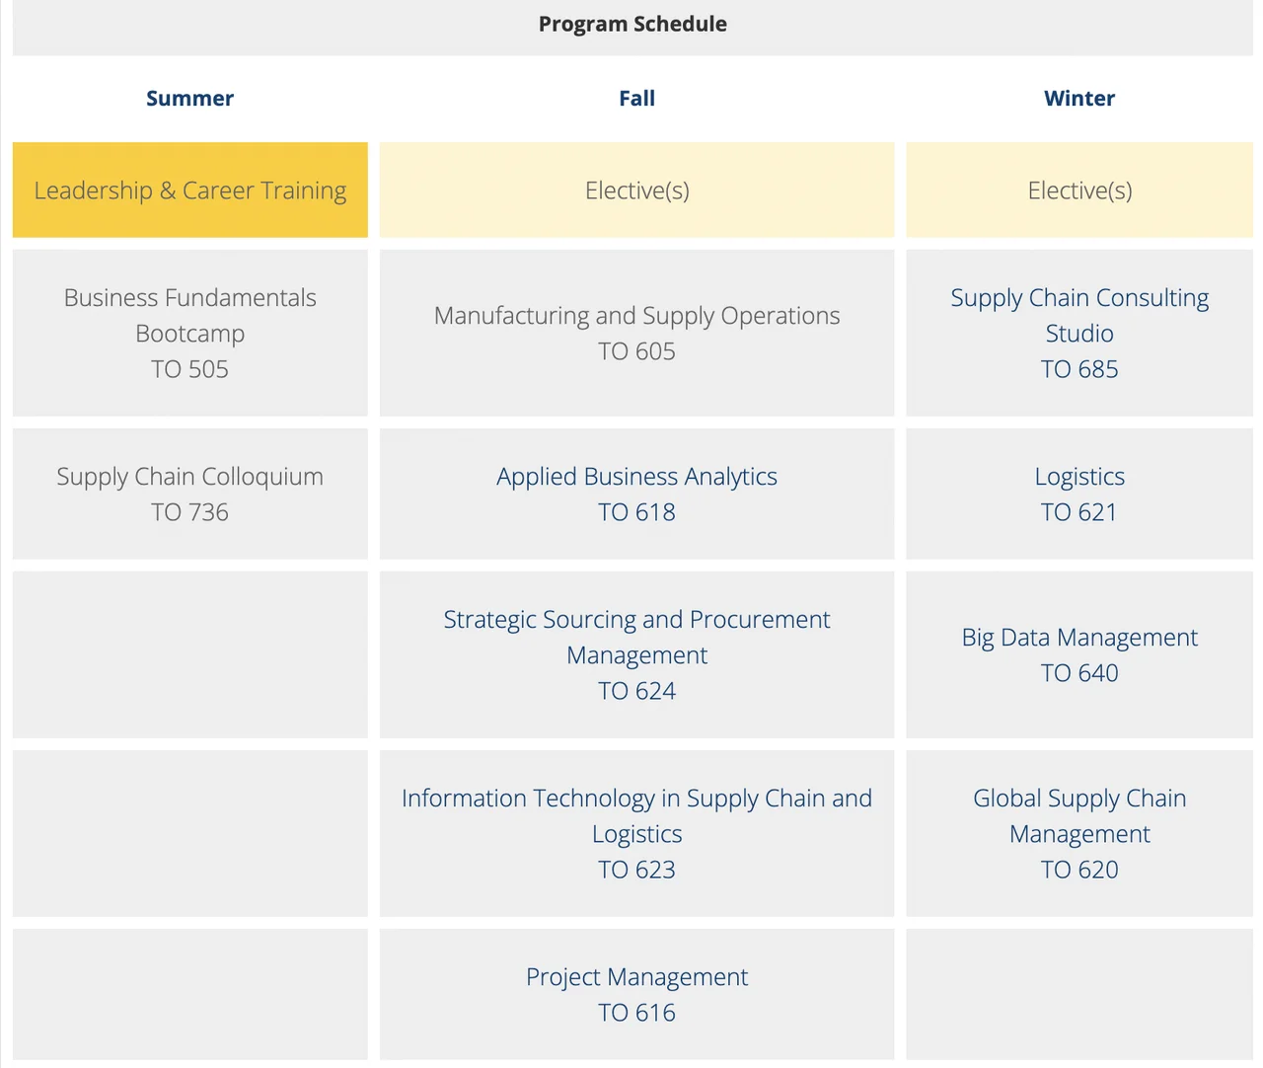This screenshot has width=1263, height=1068.
Task: Open Global Supply Chain Management link
Action: [1079, 799]
